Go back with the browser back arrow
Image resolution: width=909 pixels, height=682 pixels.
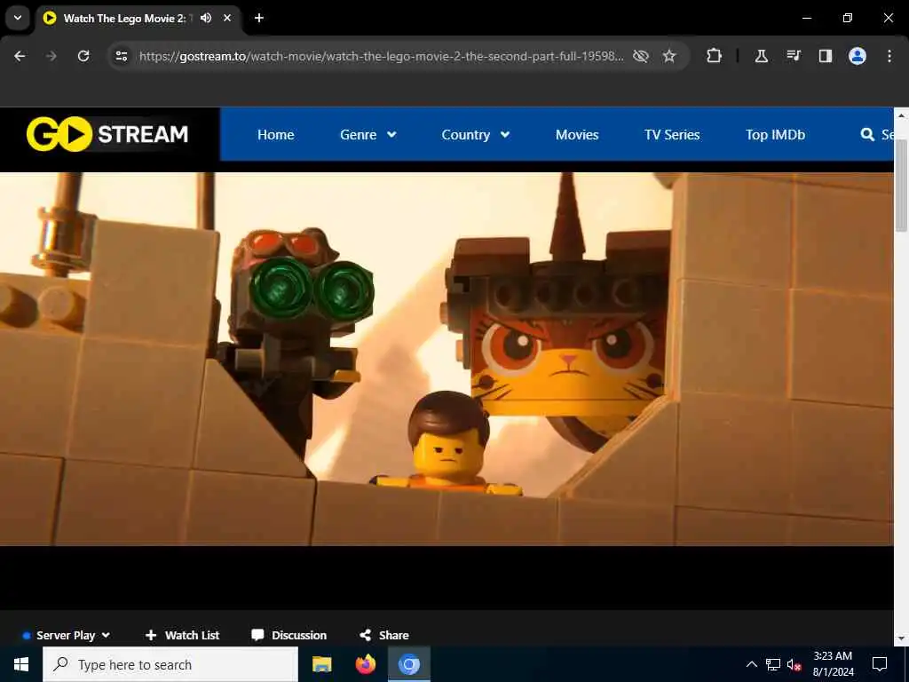pos(20,56)
